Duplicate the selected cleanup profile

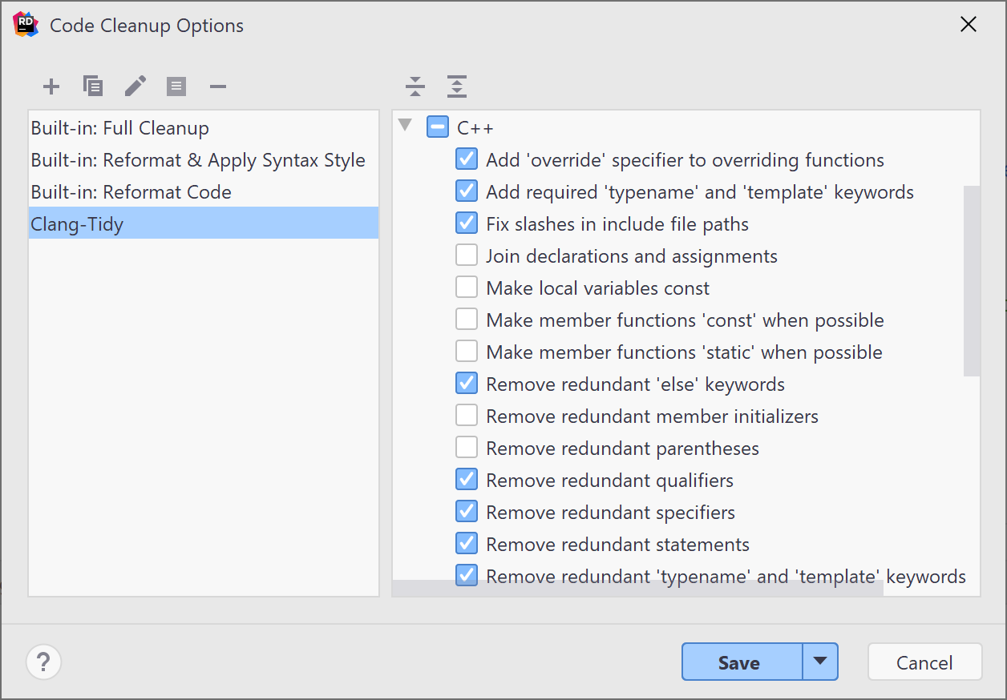(x=93, y=86)
